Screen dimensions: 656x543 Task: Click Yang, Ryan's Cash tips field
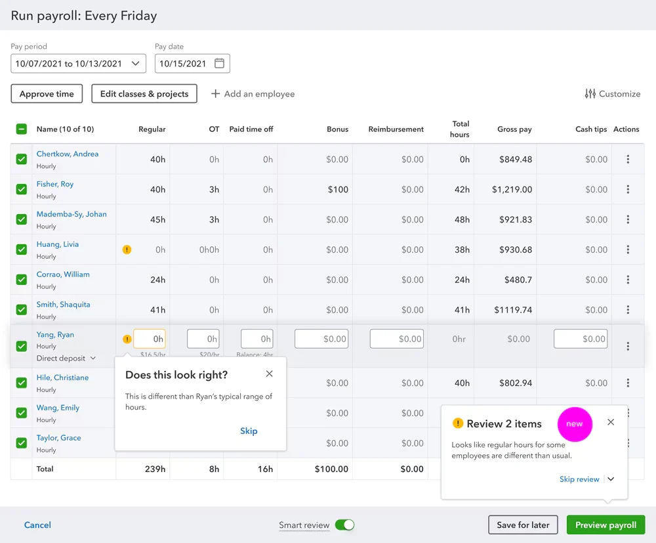581,339
